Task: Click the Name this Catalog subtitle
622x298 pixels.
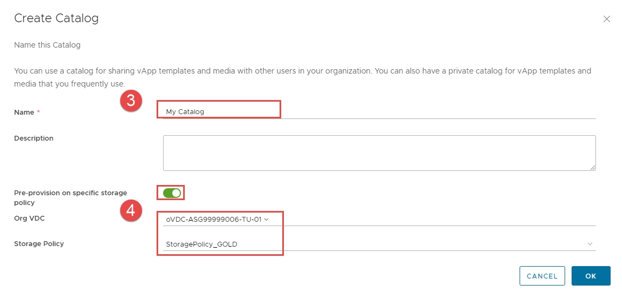Action: (47, 45)
